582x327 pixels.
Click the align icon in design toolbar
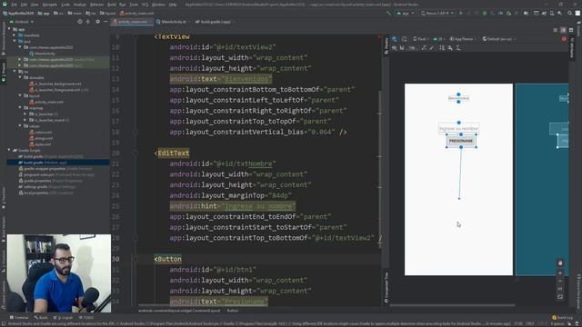(450, 48)
